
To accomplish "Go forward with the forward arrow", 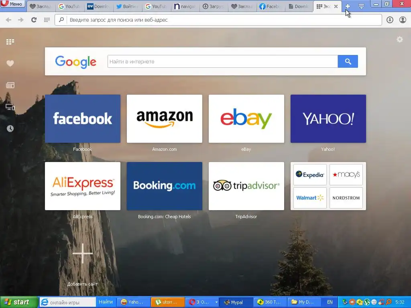I will coord(21,20).
